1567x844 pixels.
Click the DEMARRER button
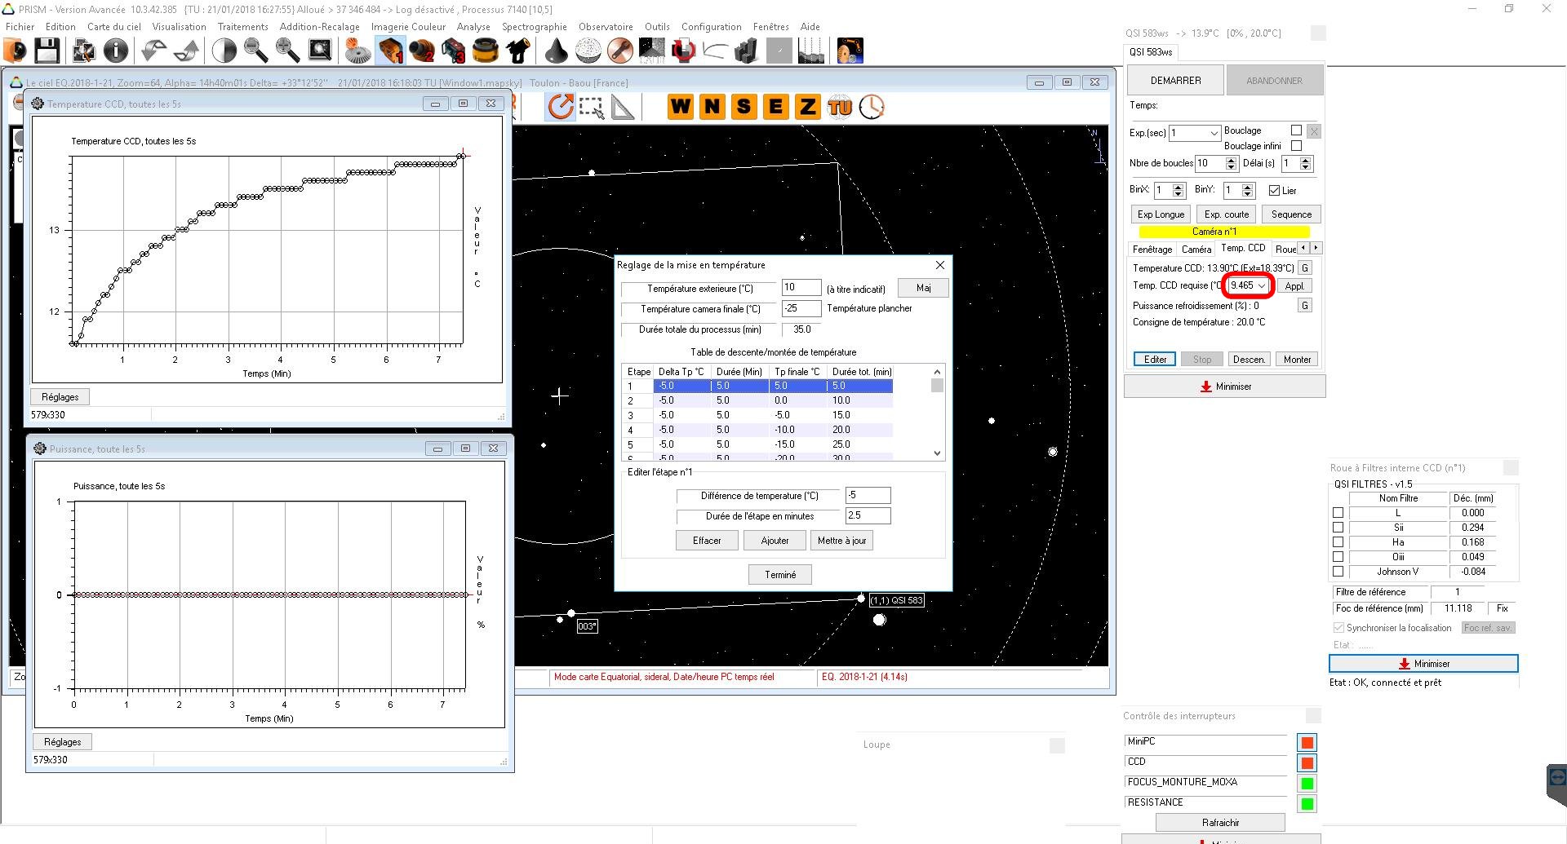click(x=1175, y=81)
